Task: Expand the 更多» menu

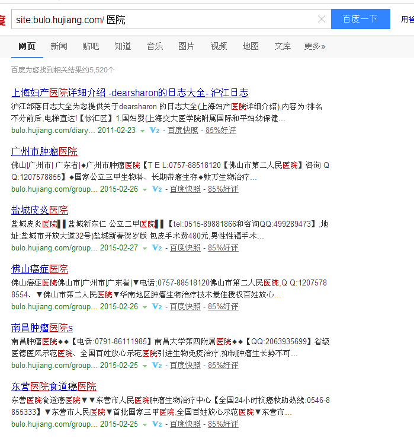Action: tap(314, 46)
